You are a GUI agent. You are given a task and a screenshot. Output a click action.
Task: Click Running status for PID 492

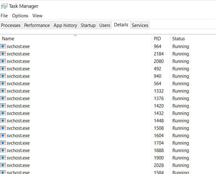[181, 69]
